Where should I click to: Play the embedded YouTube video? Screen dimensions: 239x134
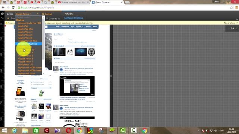pos(77,86)
